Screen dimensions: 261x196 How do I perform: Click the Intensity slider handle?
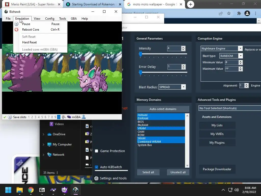click(x=140, y=54)
